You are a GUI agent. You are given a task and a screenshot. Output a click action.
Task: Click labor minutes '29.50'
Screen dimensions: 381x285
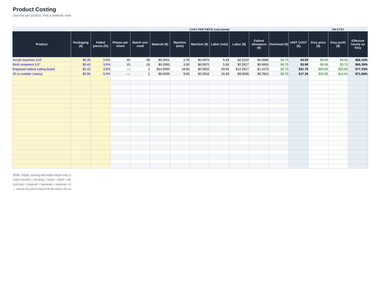[219, 69]
